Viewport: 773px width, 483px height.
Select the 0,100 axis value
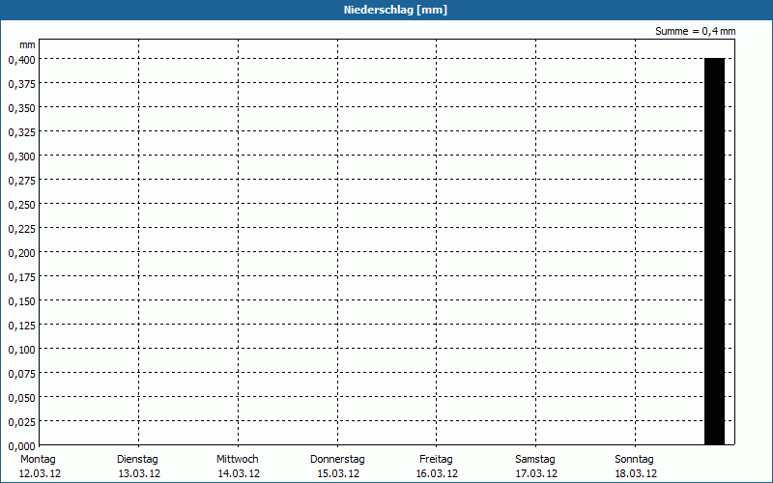(x=21, y=350)
